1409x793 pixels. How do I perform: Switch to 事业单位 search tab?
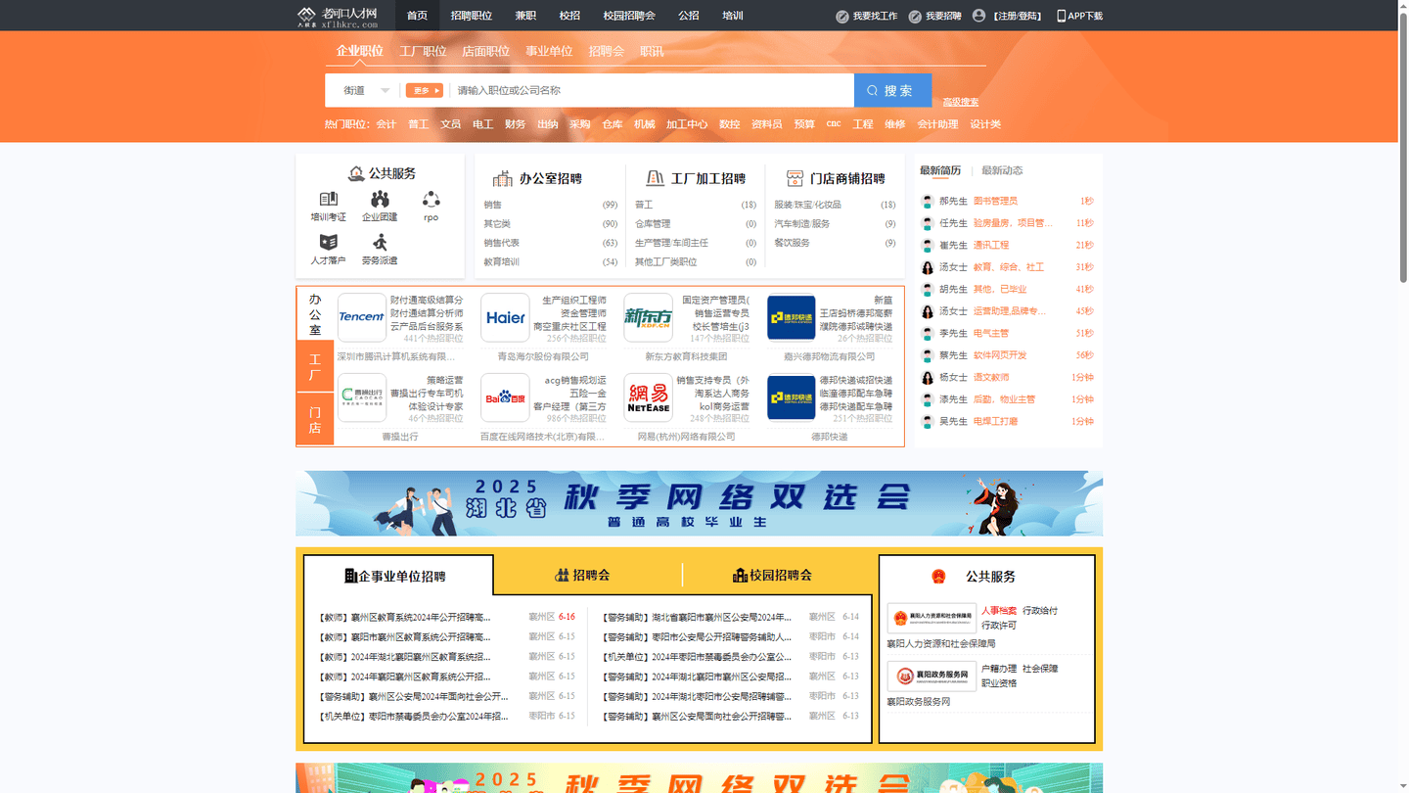coord(549,51)
